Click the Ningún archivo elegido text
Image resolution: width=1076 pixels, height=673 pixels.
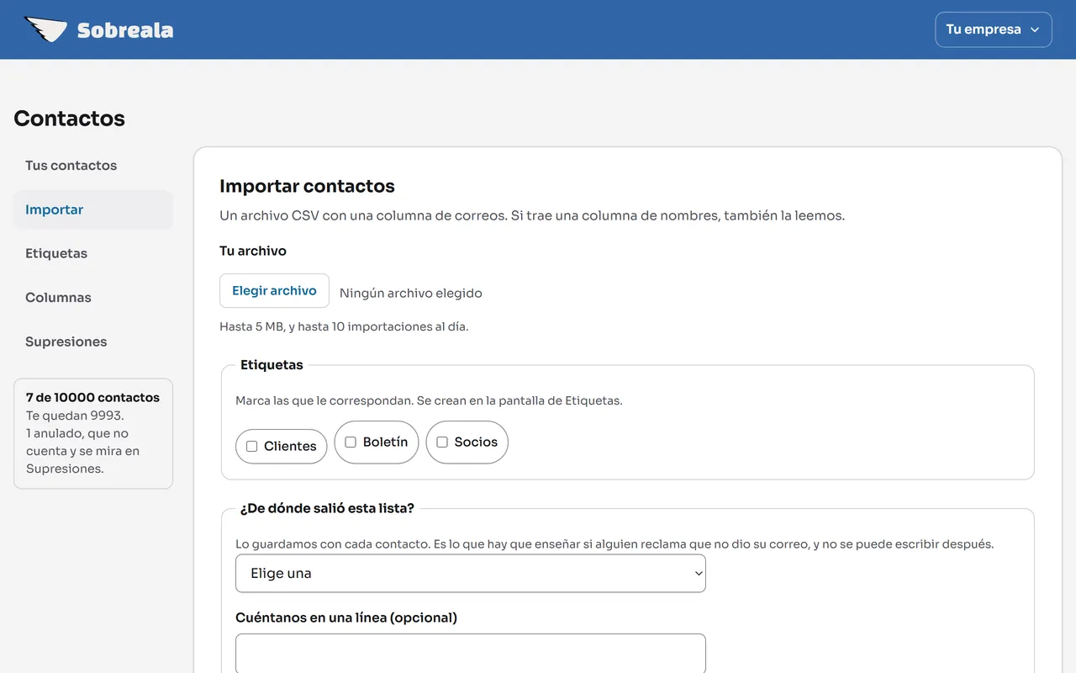pyautogui.click(x=411, y=294)
